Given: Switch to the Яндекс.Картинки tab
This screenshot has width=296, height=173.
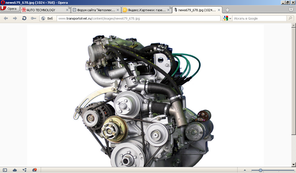Looking at the screenshot, I should coord(147,10).
